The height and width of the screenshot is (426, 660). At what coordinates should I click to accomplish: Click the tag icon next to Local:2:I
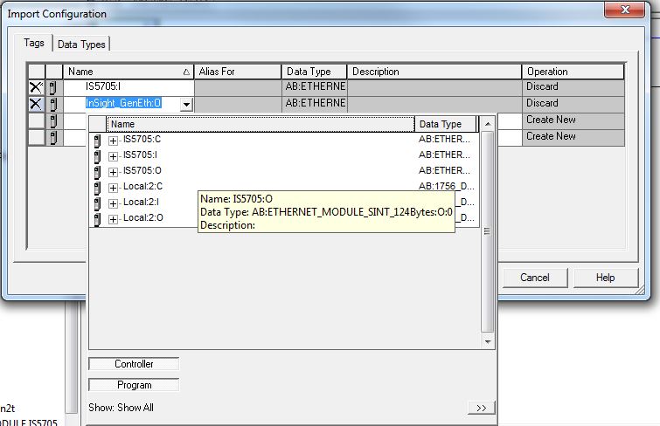[x=97, y=203]
